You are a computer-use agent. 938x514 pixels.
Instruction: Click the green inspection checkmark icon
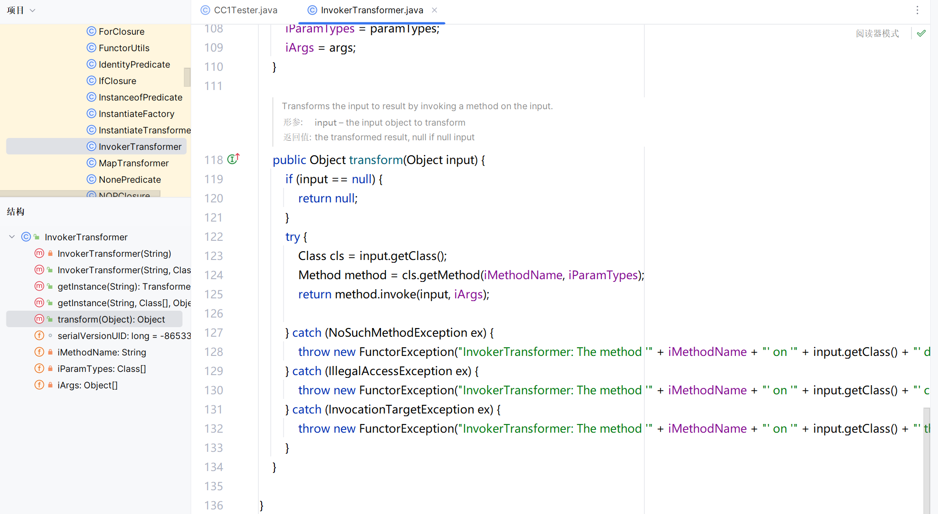921,33
